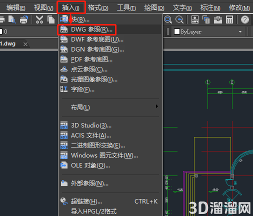253x216 pixels.
Task: Switch to the 1.dwg tab
Action: 8,44
